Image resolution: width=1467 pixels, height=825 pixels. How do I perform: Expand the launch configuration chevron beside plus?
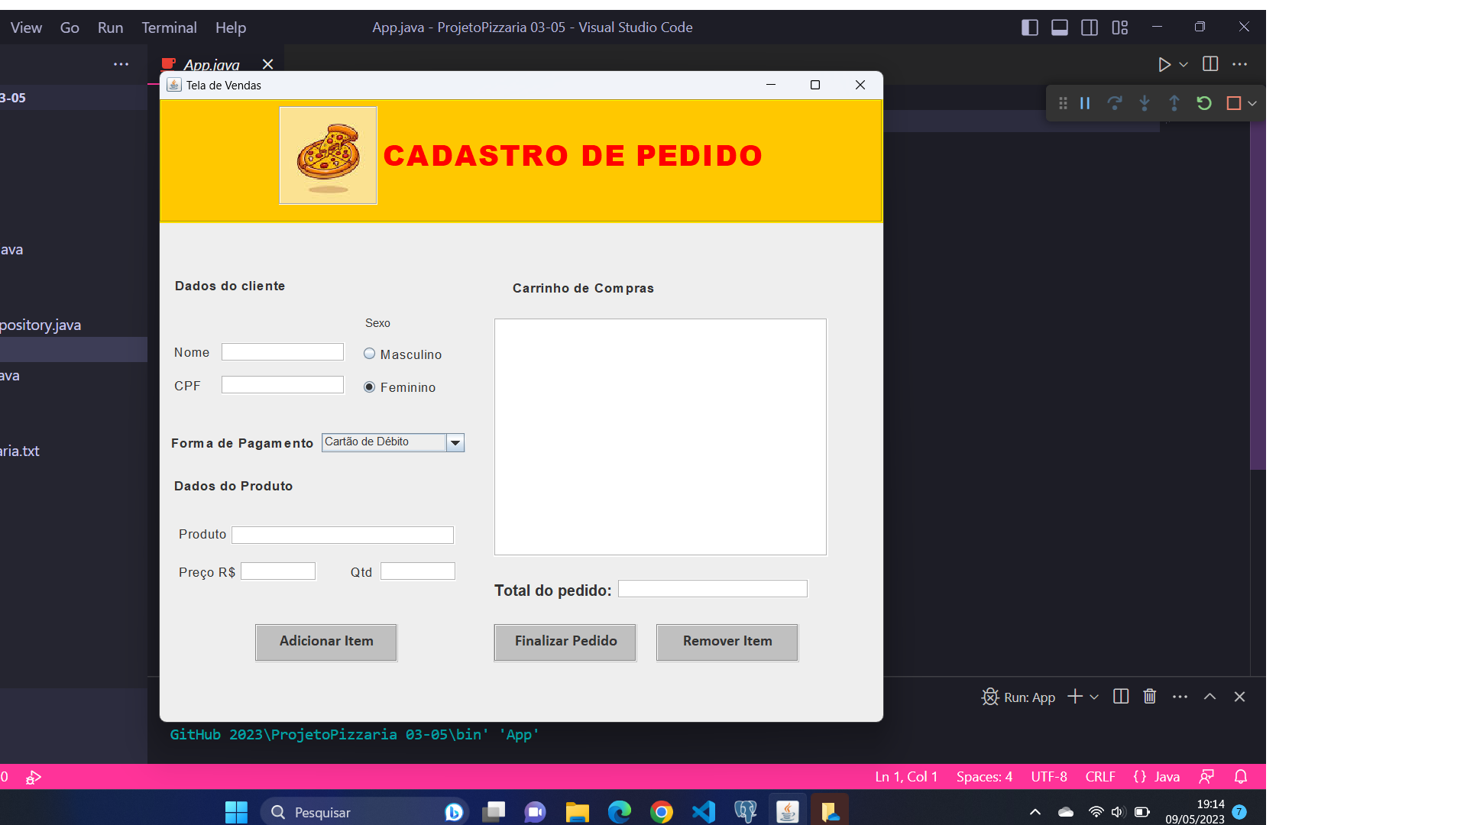[1093, 697]
